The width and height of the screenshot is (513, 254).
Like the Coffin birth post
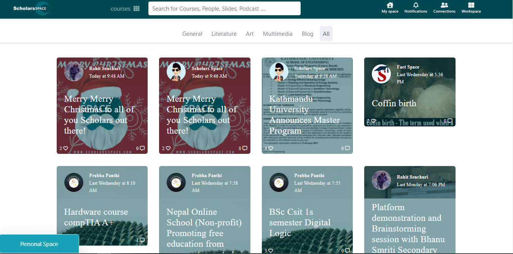pos(373,121)
